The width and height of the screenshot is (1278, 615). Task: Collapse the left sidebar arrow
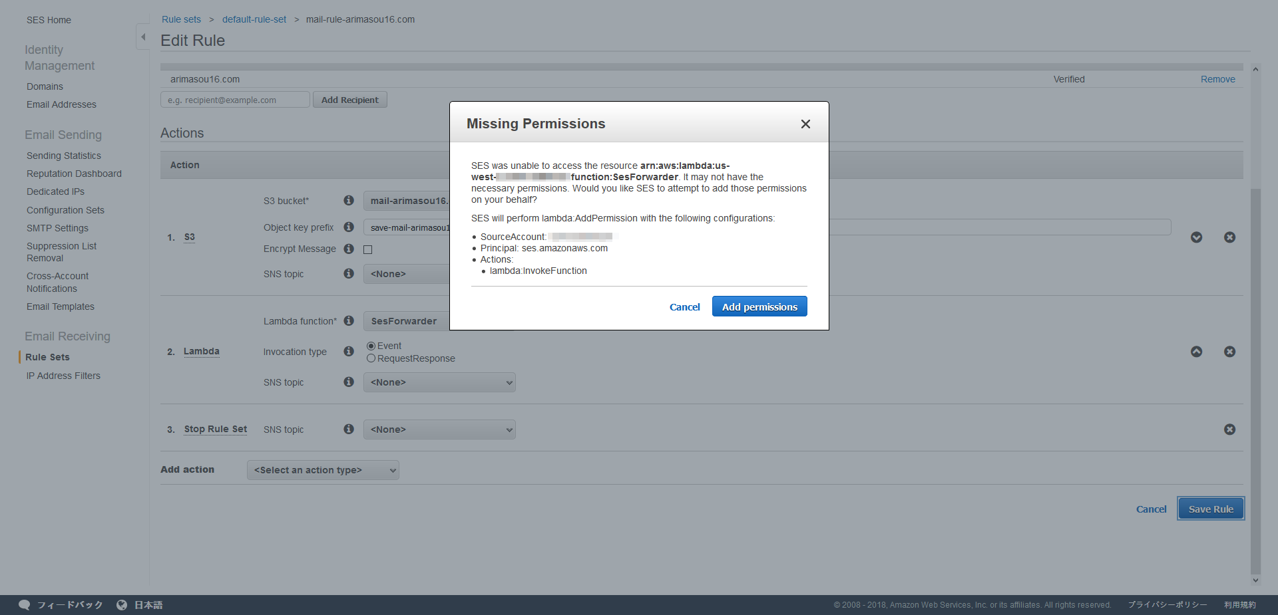point(142,37)
